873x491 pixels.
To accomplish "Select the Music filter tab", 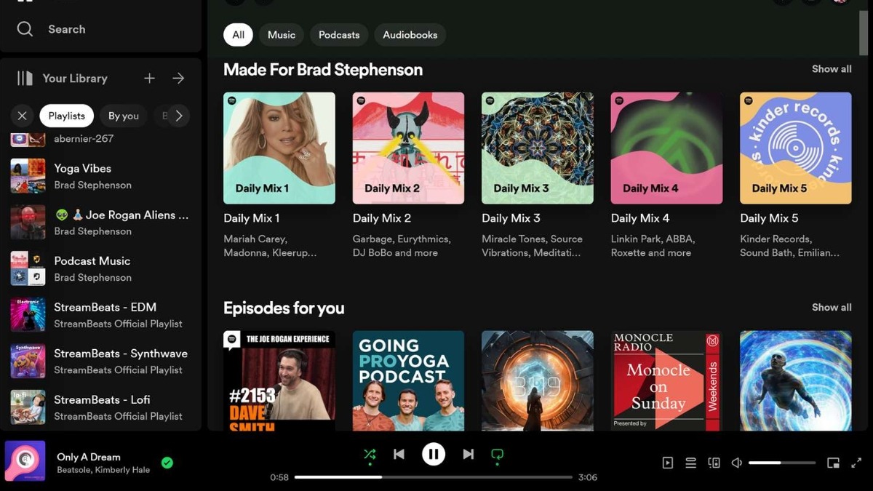I will [x=282, y=35].
